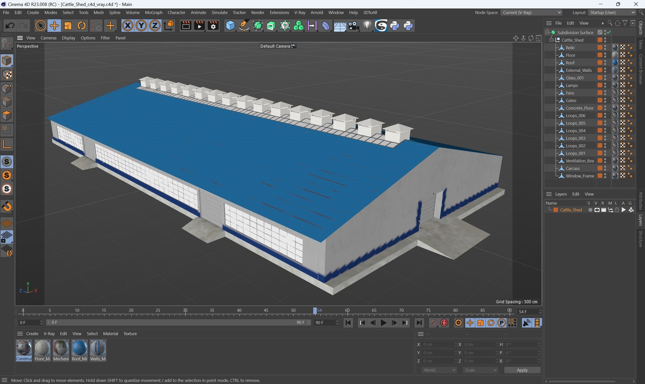Viewport: 645px width, 384px height.
Task: Play the animation forward
Action: click(x=383, y=322)
